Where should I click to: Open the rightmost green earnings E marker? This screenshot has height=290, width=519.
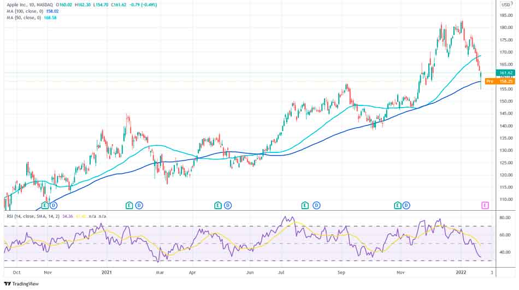click(398, 205)
